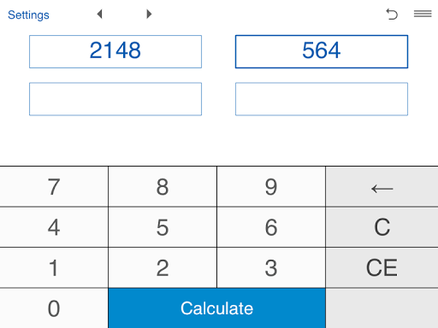Image resolution: width=438 pixels, height=328 pixels.
Task: Tap the 1 key on keypad
Action: click(x=54, y=267)
